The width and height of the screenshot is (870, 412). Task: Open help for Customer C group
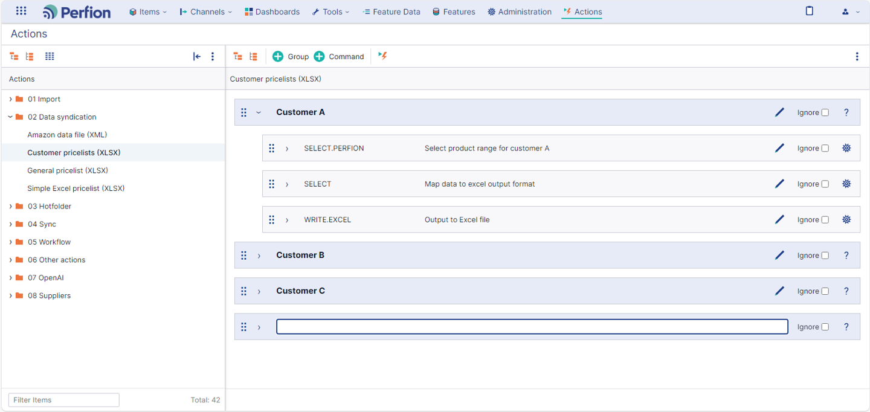point(846,291)
